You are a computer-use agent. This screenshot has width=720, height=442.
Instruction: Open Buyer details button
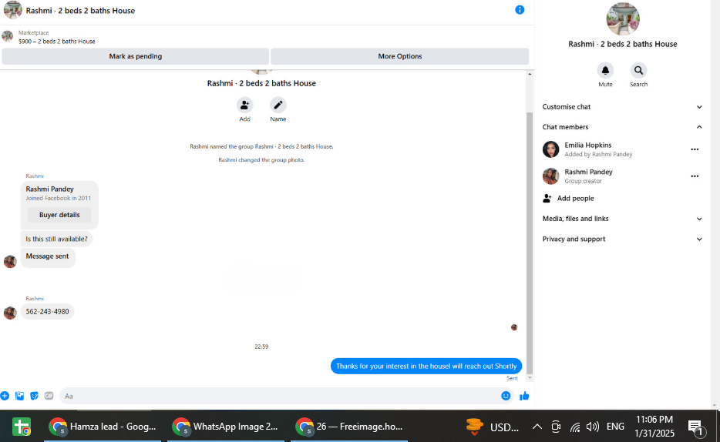[x=59, y=215]
